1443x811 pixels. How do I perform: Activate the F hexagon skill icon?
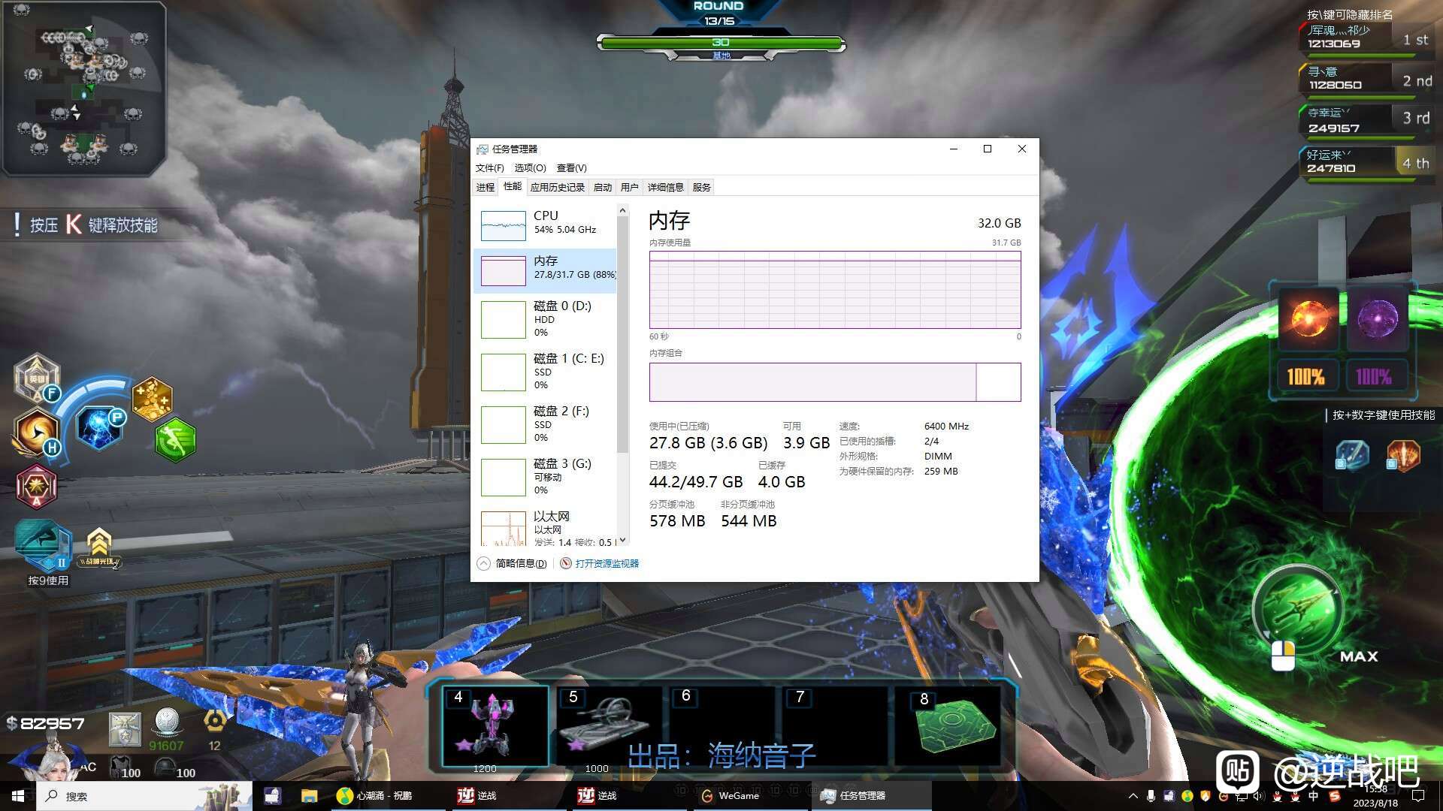coord(37,378)
